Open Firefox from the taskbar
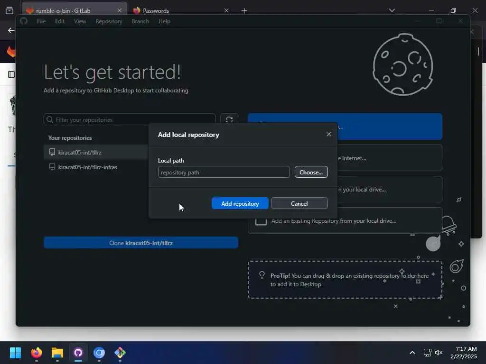Screen dimensions: 486x364 click(x=36, y=353)
